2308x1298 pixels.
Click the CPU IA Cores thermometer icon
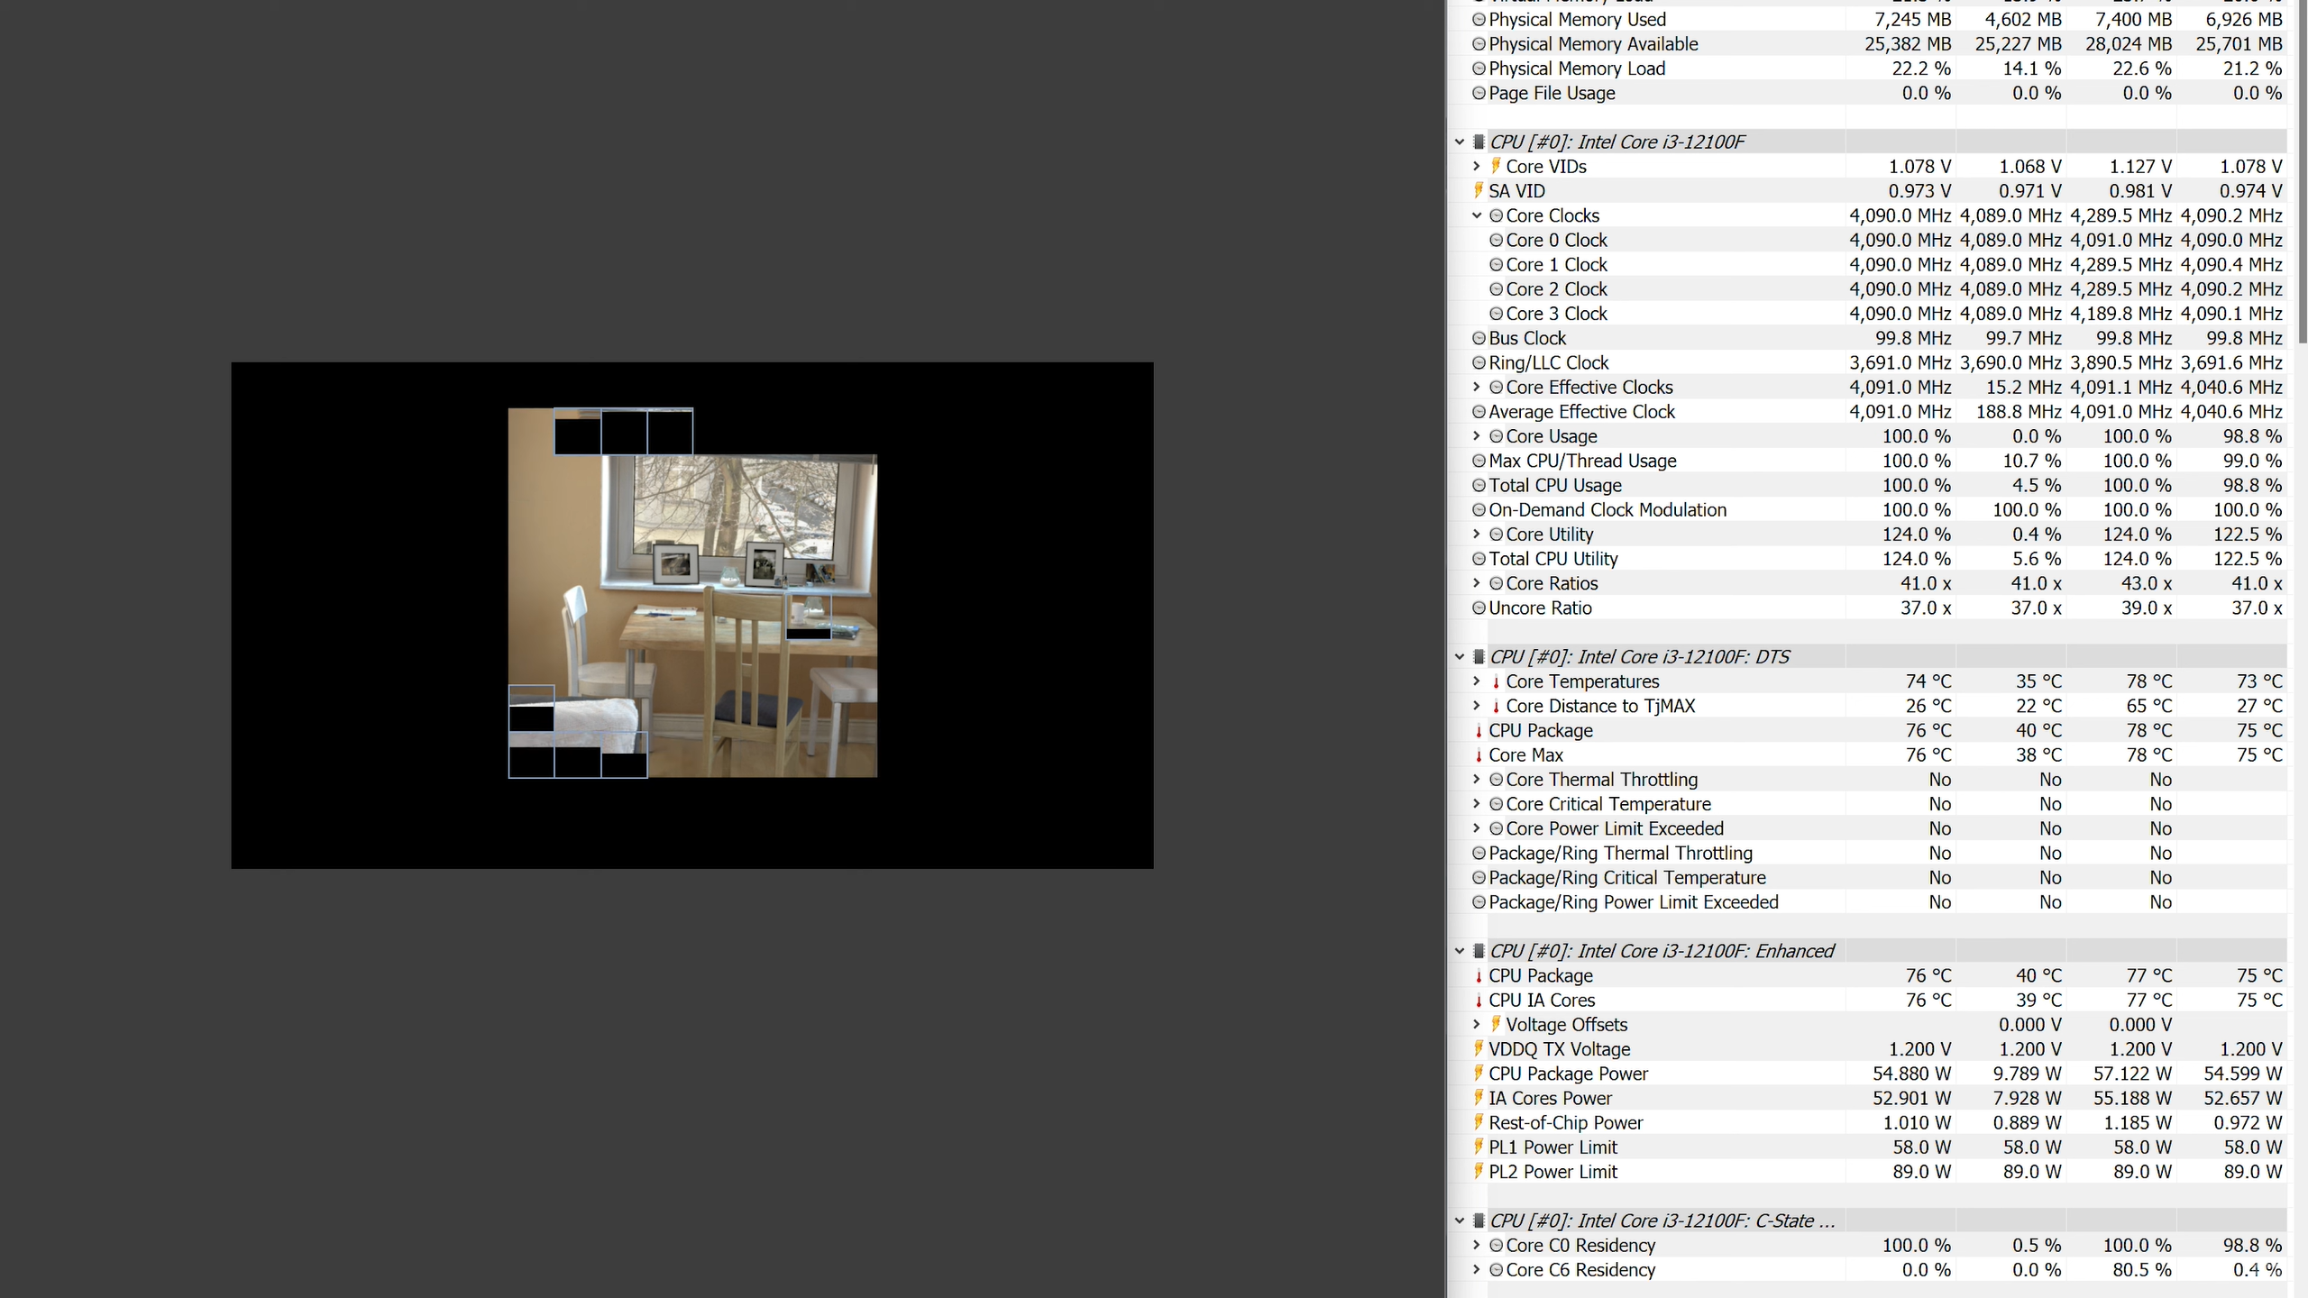coord(1479,1000)
